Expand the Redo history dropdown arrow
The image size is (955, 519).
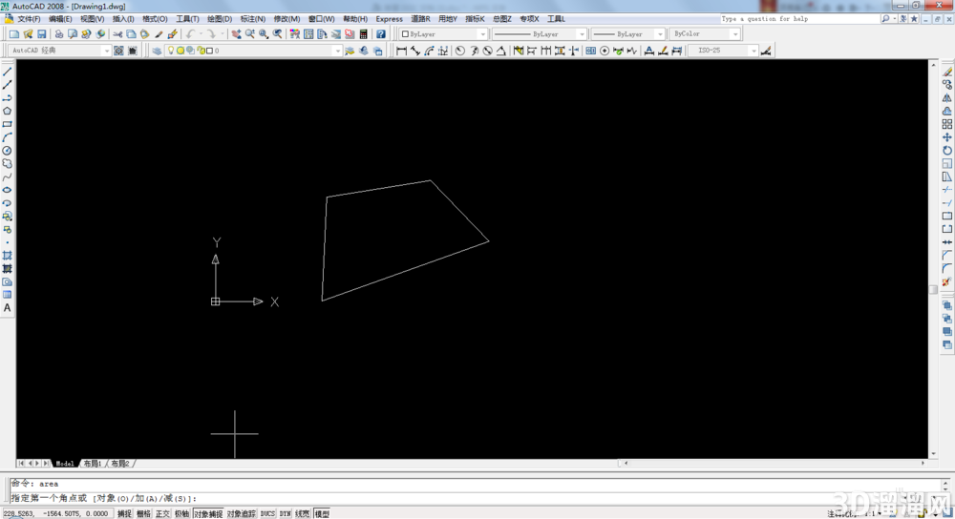coord(222,34)
